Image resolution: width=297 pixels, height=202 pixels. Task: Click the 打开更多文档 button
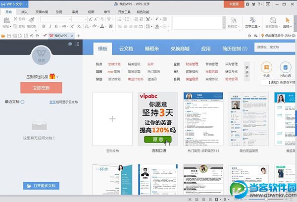(x=41, y=186)
